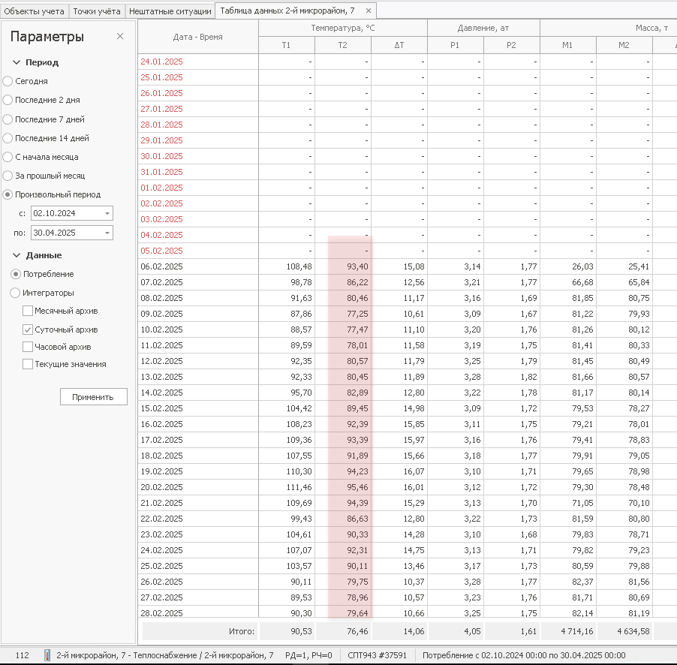Choose Последние 7 дней radio button

[8, 119]
